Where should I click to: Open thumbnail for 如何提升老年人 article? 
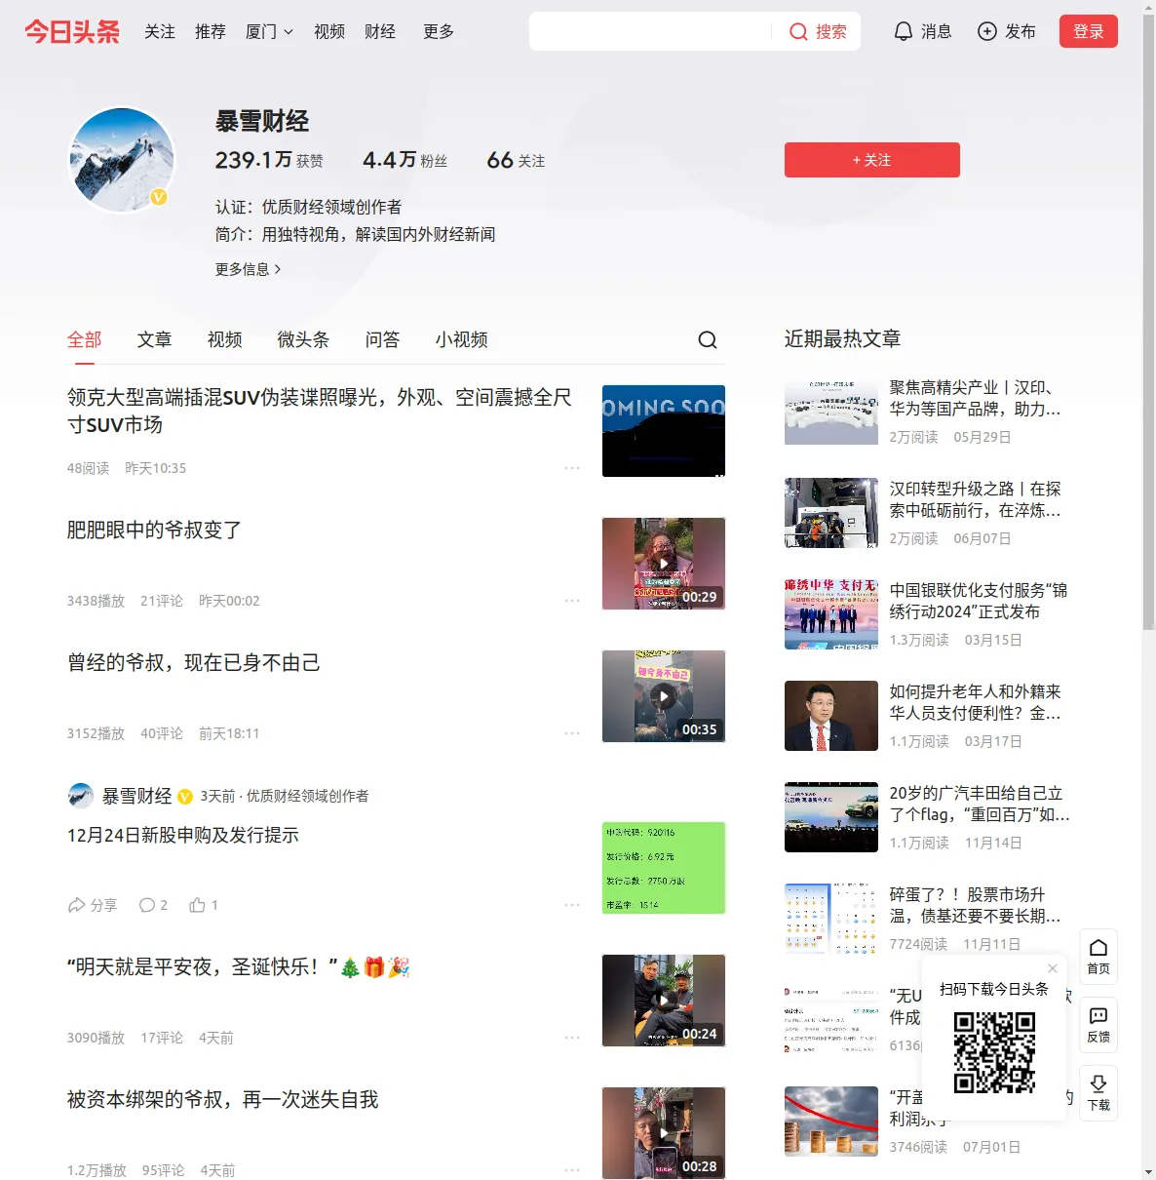pyautogui.click(x=831, y=716)
